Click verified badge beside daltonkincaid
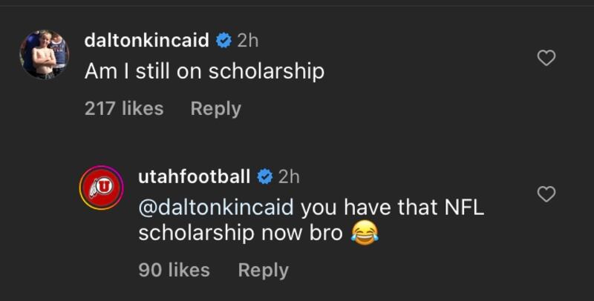594x301 pixels. (223, 42)
